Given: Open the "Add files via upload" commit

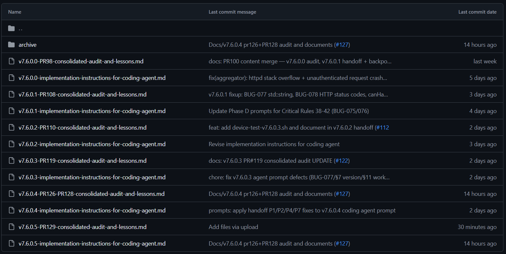Looking at the screenshot, I should click(233, 227).
